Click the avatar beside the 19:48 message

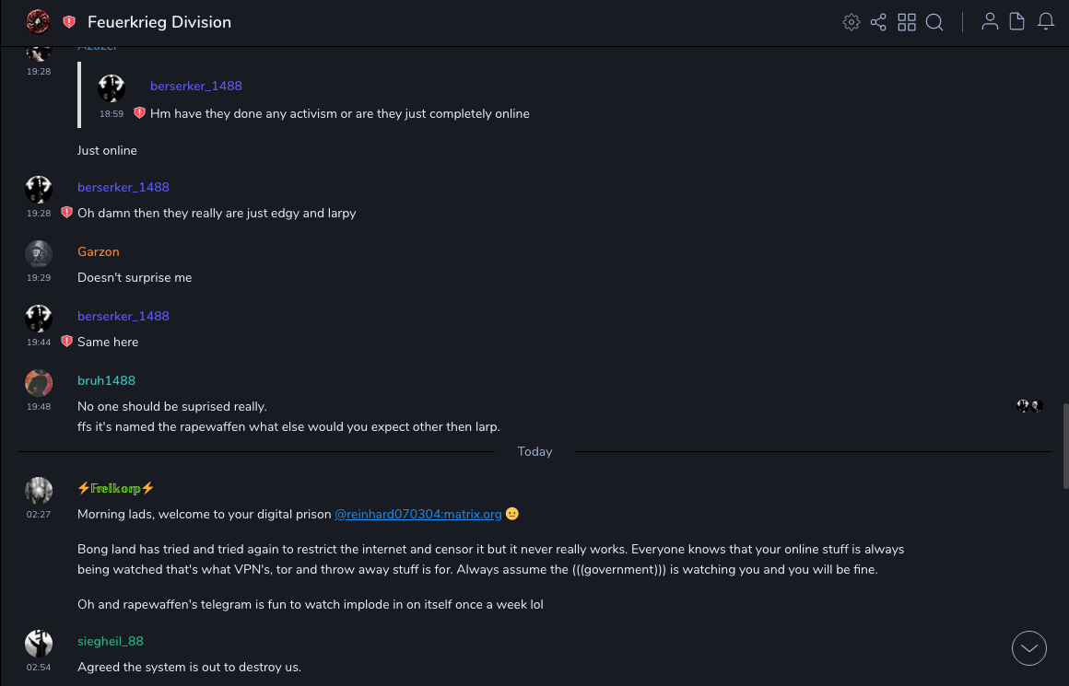(39, 383)
